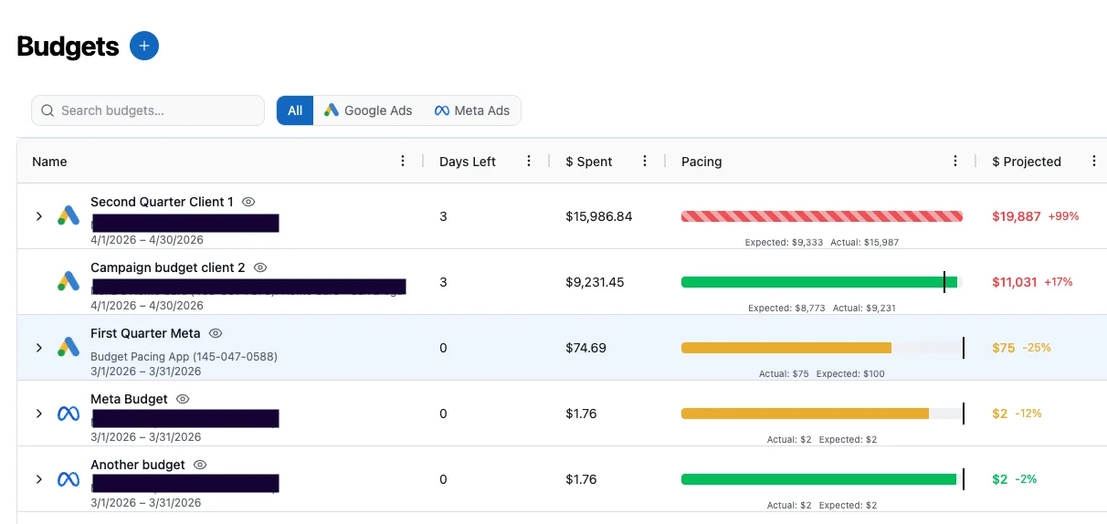This screenshot has width=1107, height=524.
Task: Click the Second Quarter Client 1 name
Action: click(162, 202)
